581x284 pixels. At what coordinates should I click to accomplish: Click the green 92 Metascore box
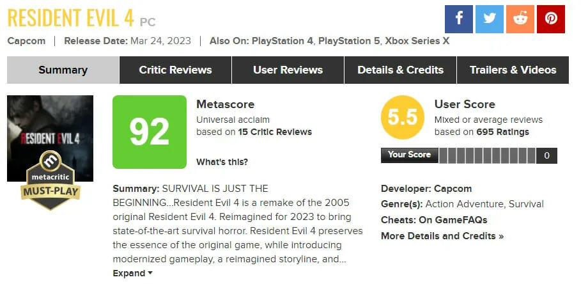tap(150, 131)
